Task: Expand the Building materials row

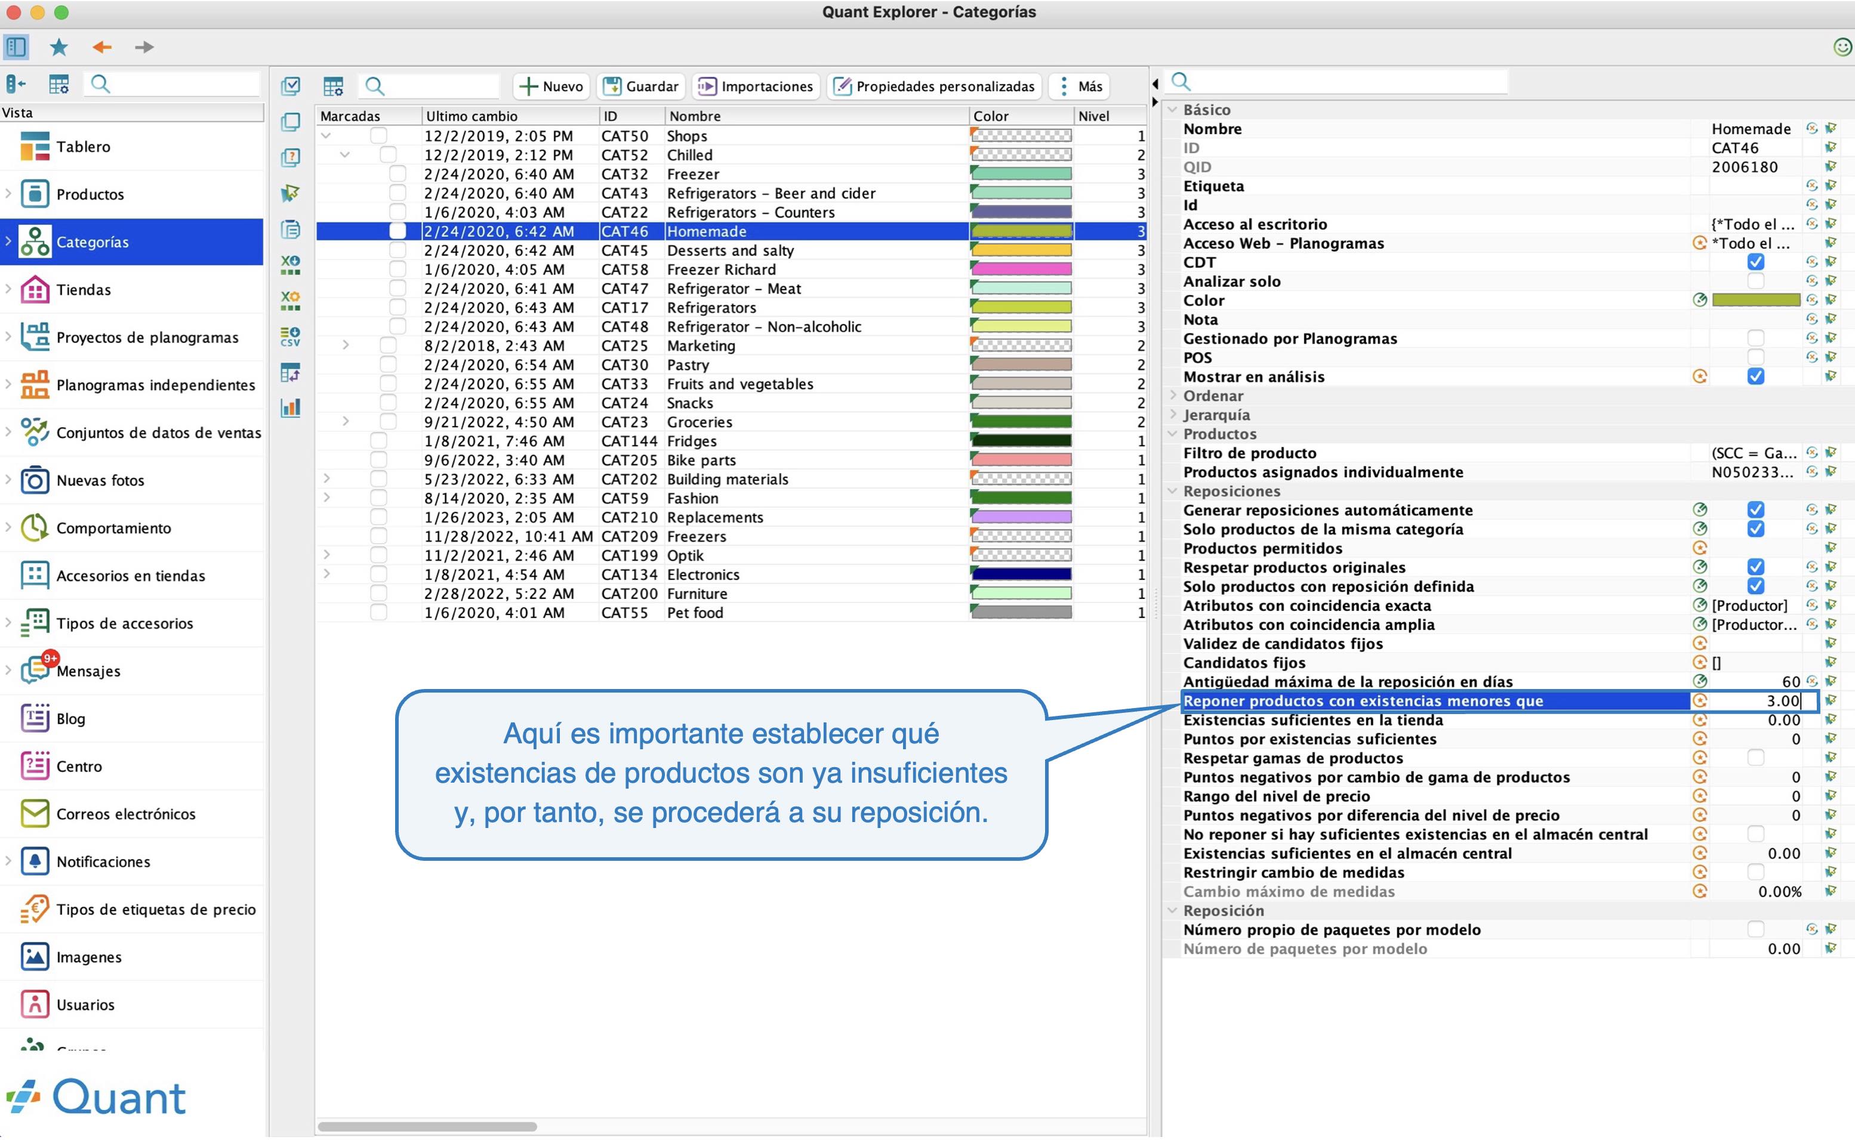Action: [x=326, y=479]
